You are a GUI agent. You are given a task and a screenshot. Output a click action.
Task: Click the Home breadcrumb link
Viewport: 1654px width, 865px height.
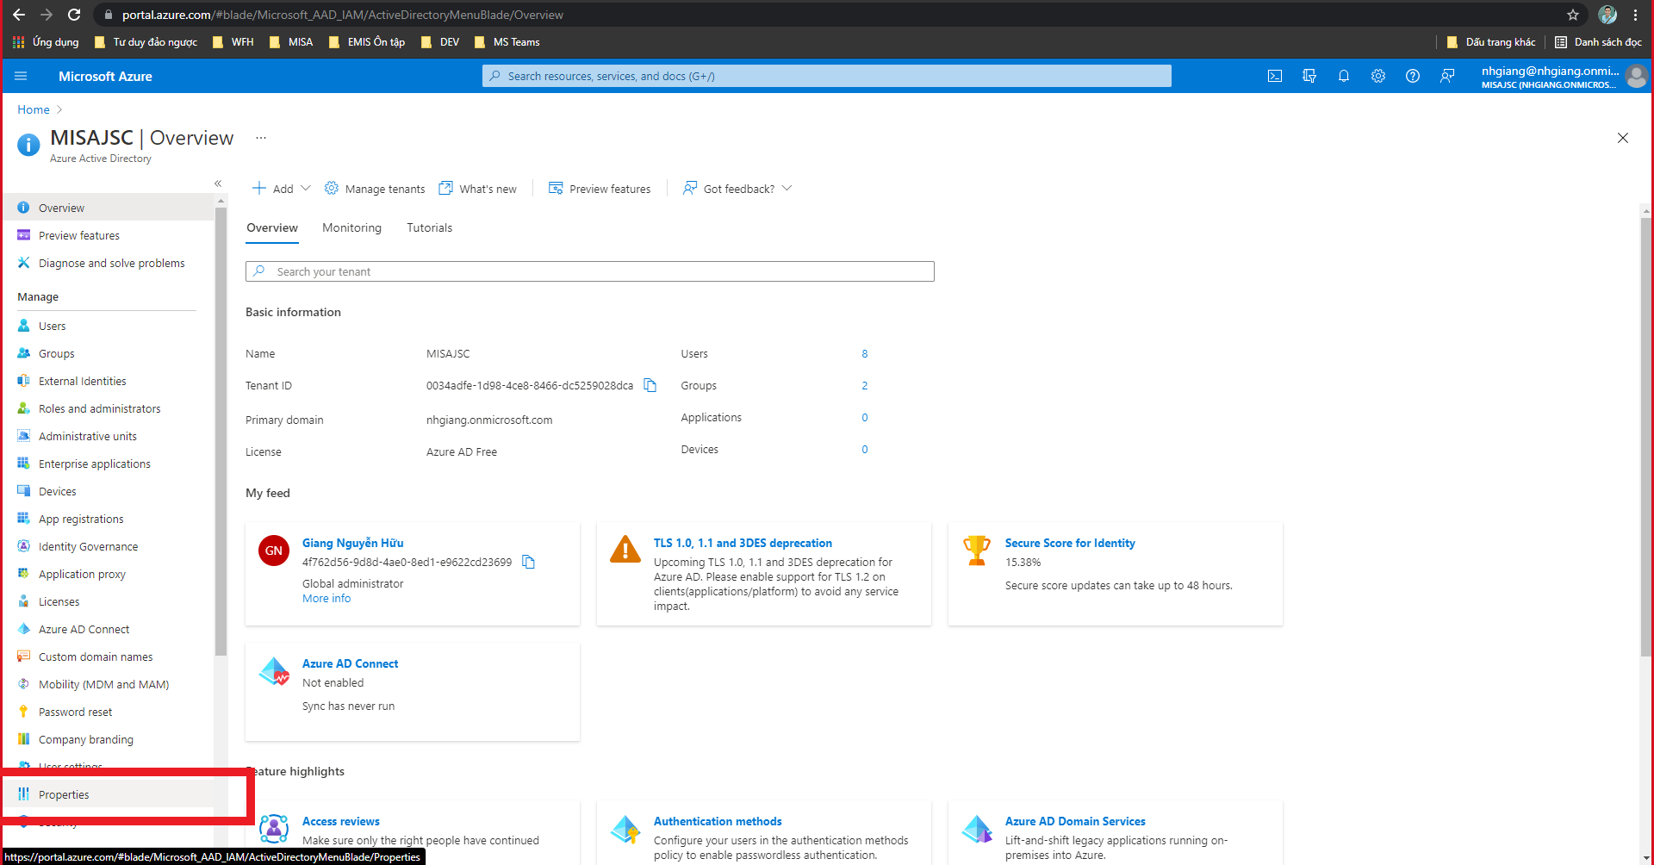[x=34, y=109]
